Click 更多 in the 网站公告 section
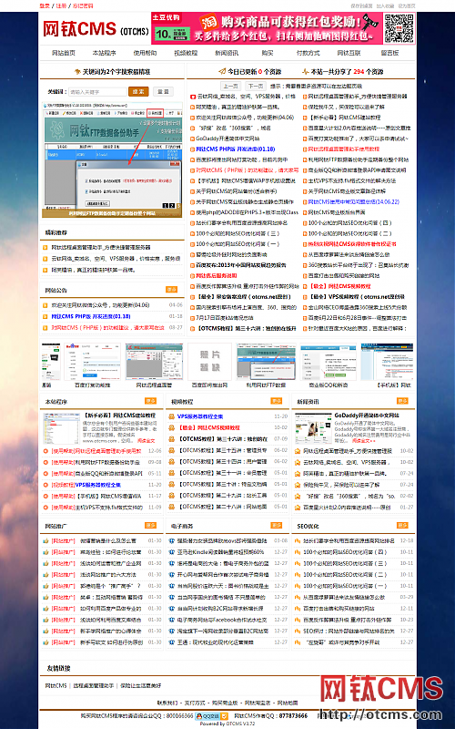The height and width of the screenshot is (729, 455). click(x=172, y=290)
